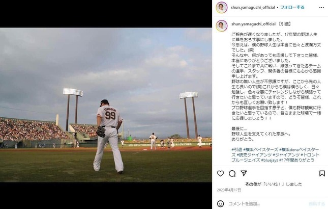Image resolution: width=328 pixels, height=209 pixels.
Task: Open hashtag #引退
Action: [236, 150]
